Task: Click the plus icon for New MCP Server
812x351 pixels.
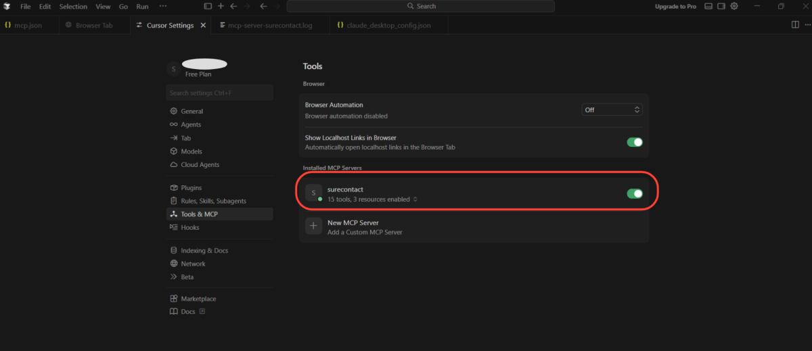Action: [x=313, y=227]
